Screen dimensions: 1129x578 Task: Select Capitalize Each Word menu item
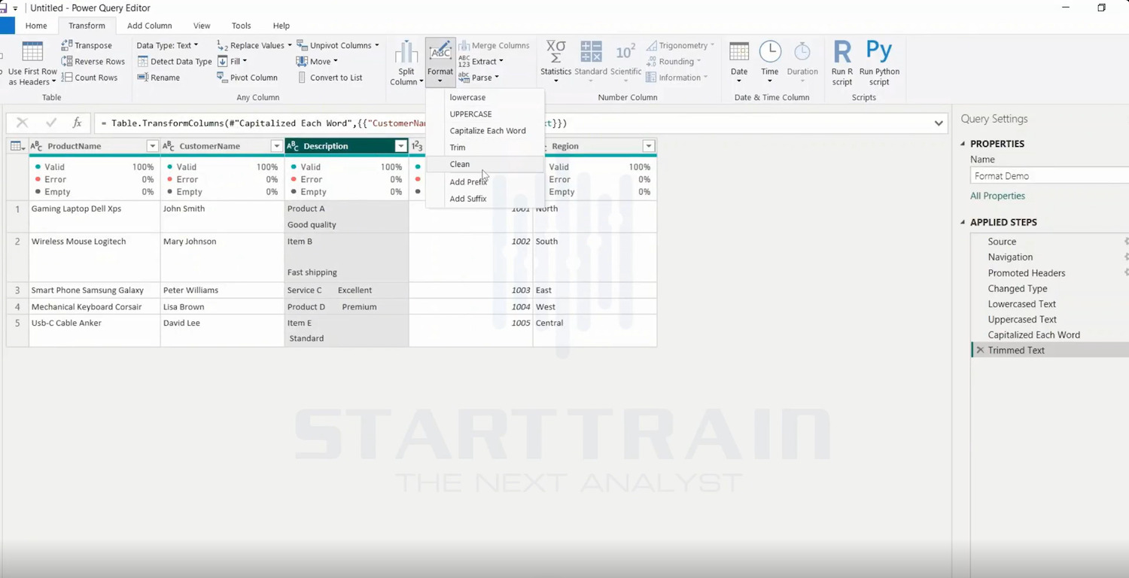tap(485, 131)
